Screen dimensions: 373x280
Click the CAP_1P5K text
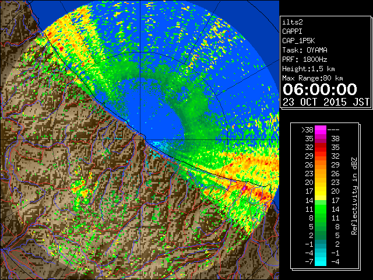click(298, 41)
